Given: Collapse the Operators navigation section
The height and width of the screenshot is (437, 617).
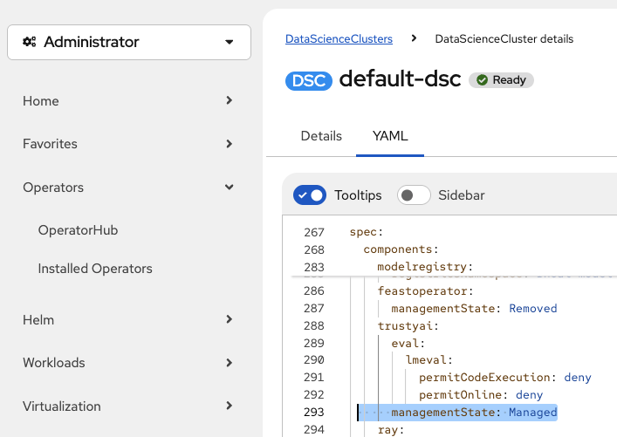Looking at the screenshot, I should (x=128, y=188).
